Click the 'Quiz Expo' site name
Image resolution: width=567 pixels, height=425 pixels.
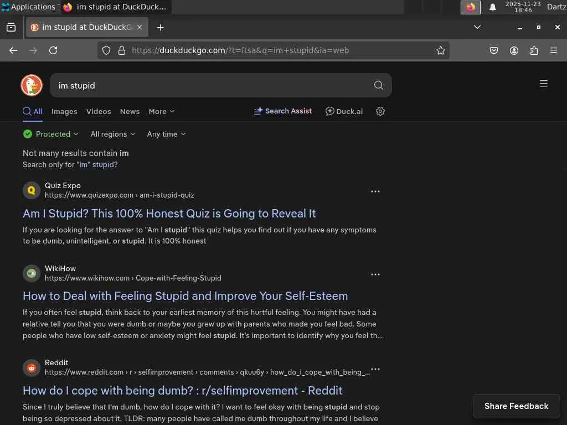click(x=63, y=185)
